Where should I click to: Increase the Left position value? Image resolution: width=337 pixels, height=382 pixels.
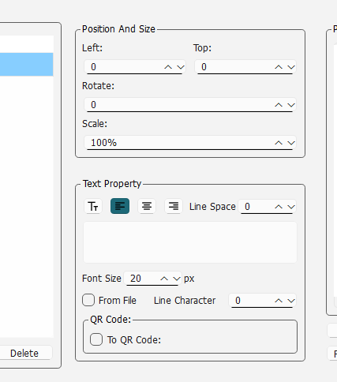(x=168, y=67)
